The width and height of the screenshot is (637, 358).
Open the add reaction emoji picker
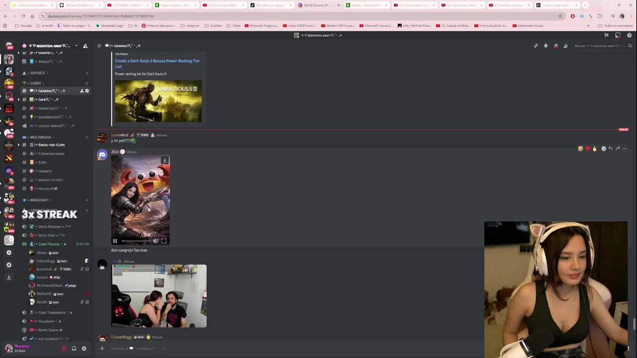(604, 149)
